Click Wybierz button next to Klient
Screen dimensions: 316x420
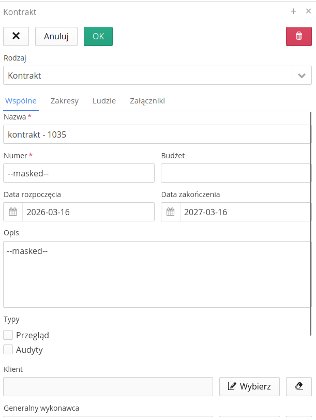[249, 386]
